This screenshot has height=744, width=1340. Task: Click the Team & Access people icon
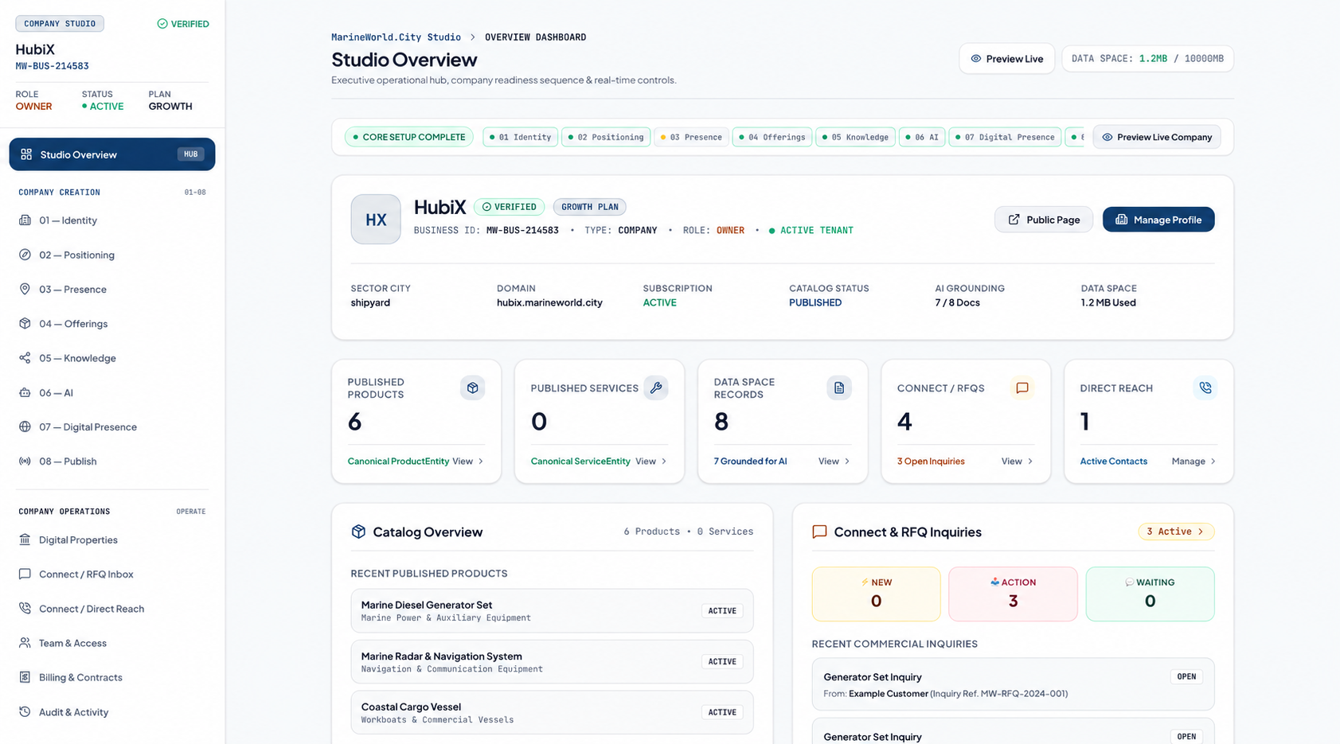click(25, 643)
